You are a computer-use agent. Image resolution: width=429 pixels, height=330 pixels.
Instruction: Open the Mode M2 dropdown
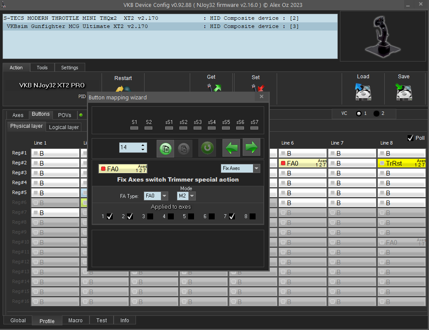point(192,196)
